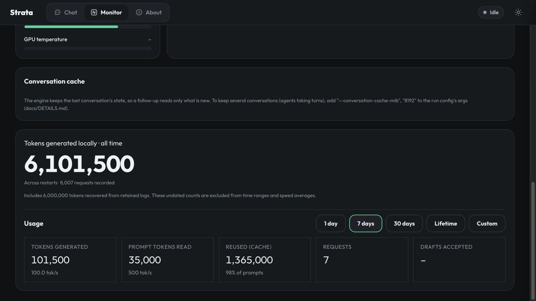The width and height of the screenshot is (536, 301).
Task: Click the Conversation cache heading
Action: 54,82
